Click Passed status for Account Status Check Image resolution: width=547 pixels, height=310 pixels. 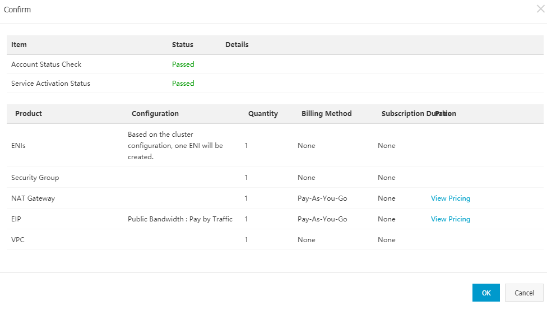coord(183,64)
